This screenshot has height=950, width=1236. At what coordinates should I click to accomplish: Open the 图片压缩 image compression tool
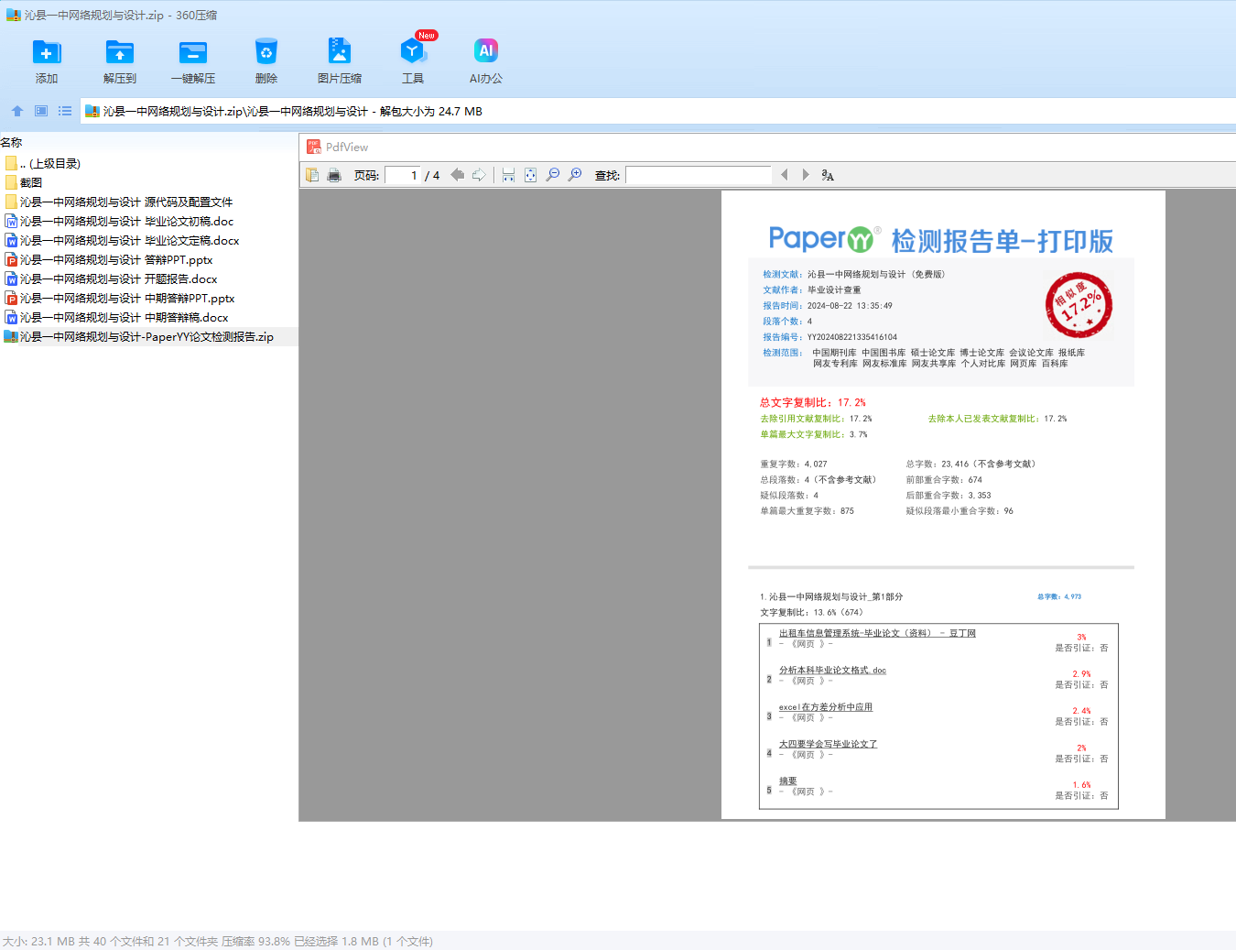coord(340,61)
